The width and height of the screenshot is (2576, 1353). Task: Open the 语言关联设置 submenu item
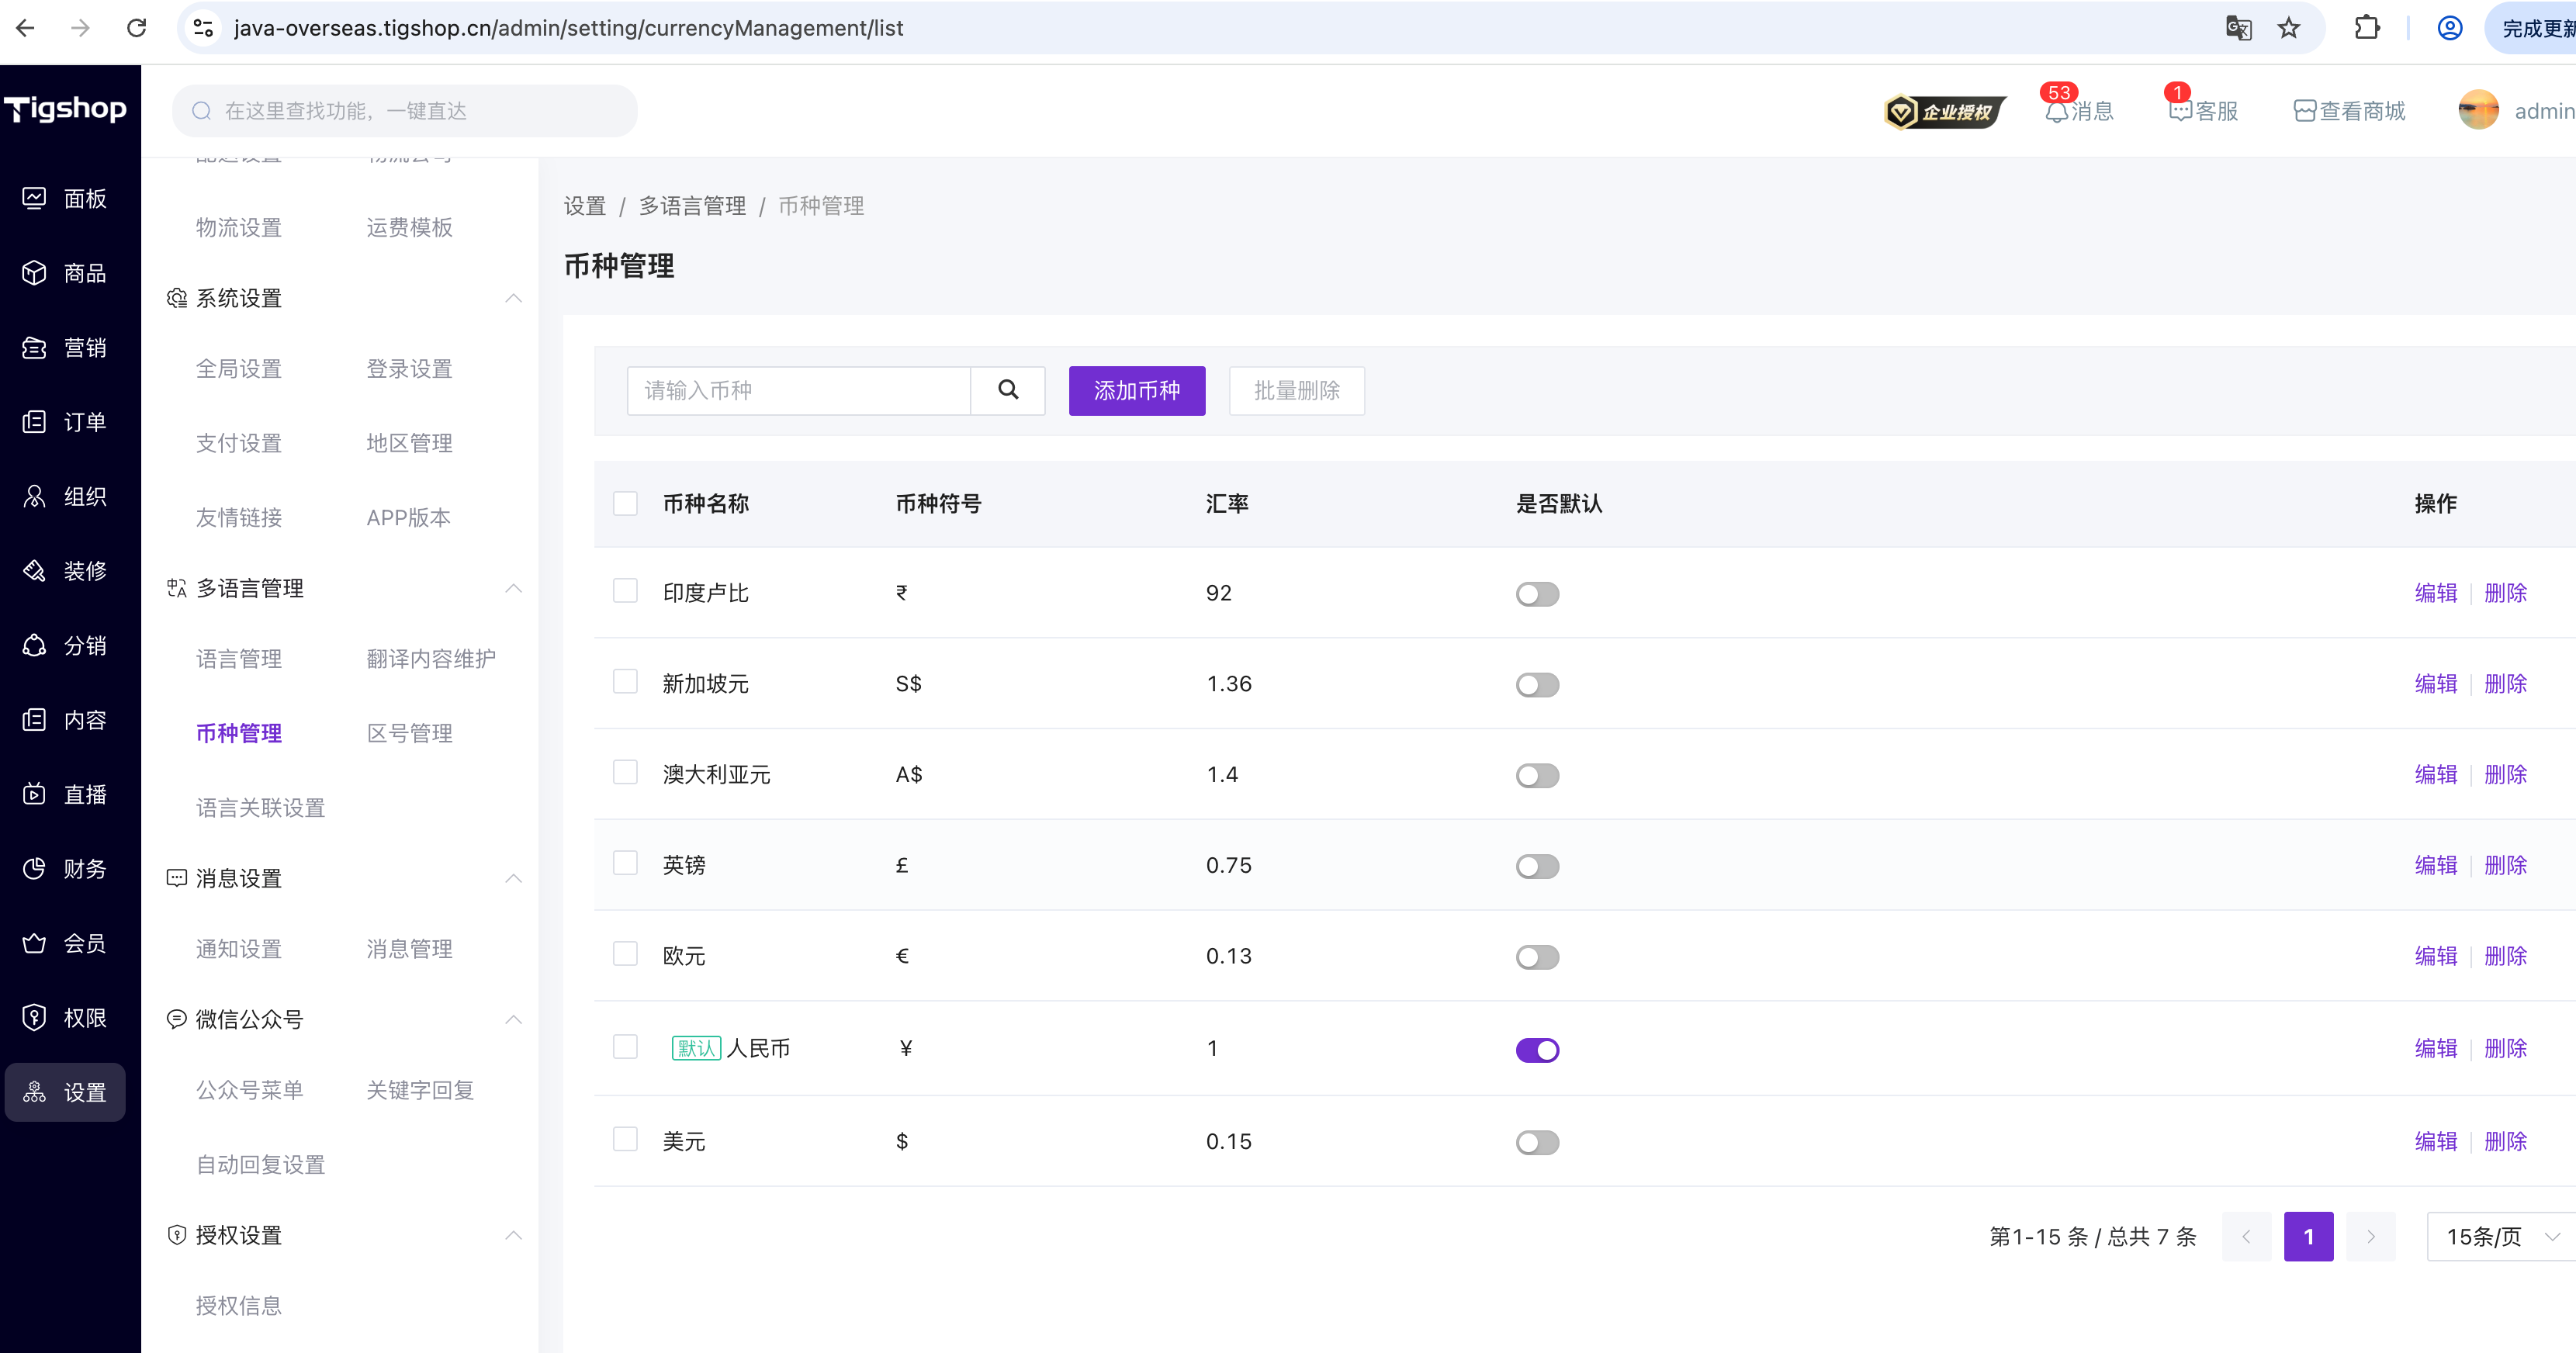[x=261, y=808]
